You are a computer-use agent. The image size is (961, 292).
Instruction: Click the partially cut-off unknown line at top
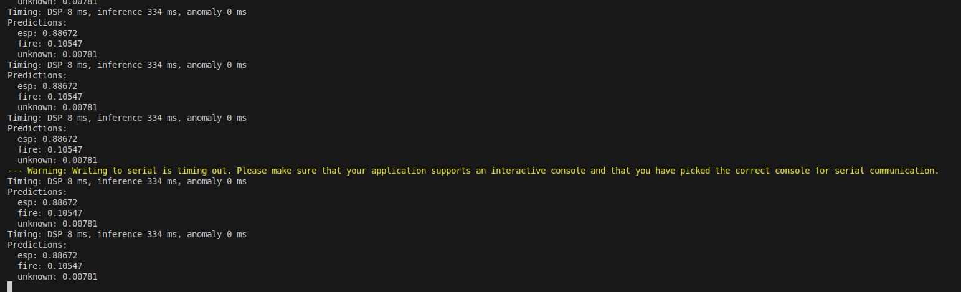(57, 2)
